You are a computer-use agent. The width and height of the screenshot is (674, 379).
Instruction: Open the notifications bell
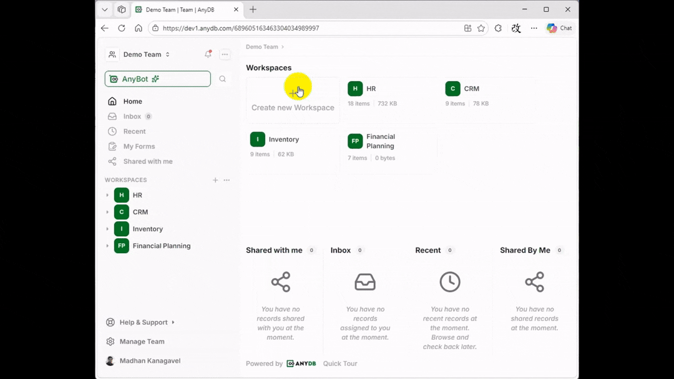(x=208, y=54)
